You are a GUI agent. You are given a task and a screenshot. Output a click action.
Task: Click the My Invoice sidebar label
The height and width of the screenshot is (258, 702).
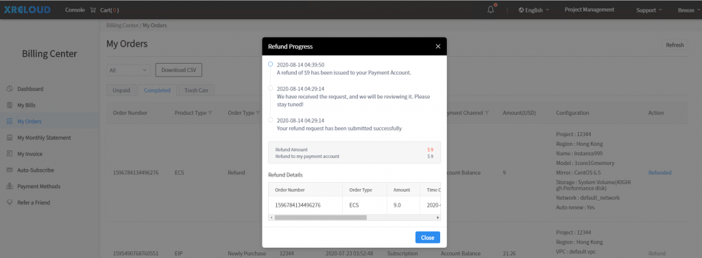tap(30, 154)
